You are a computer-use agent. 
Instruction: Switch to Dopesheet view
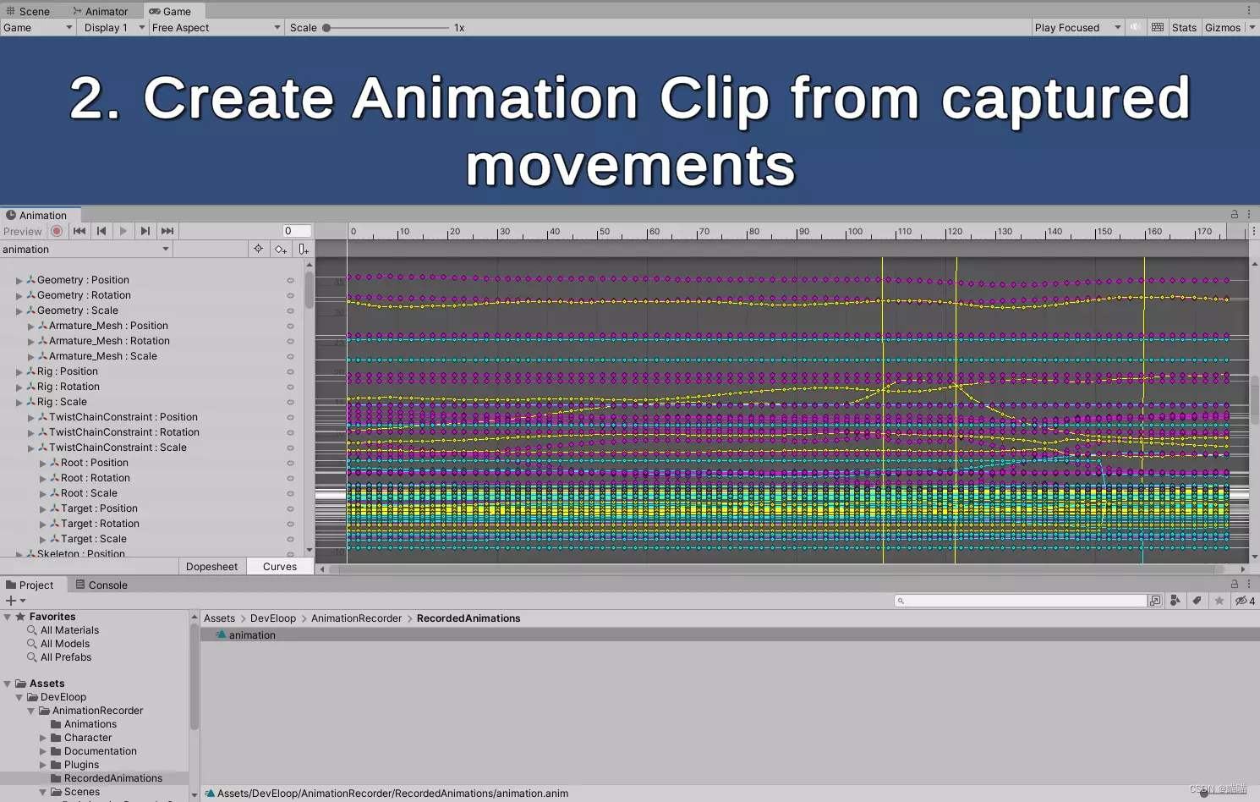[211, 567]
